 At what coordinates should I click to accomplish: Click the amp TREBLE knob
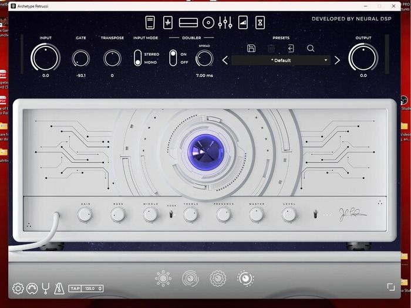[x=191, y=215]
